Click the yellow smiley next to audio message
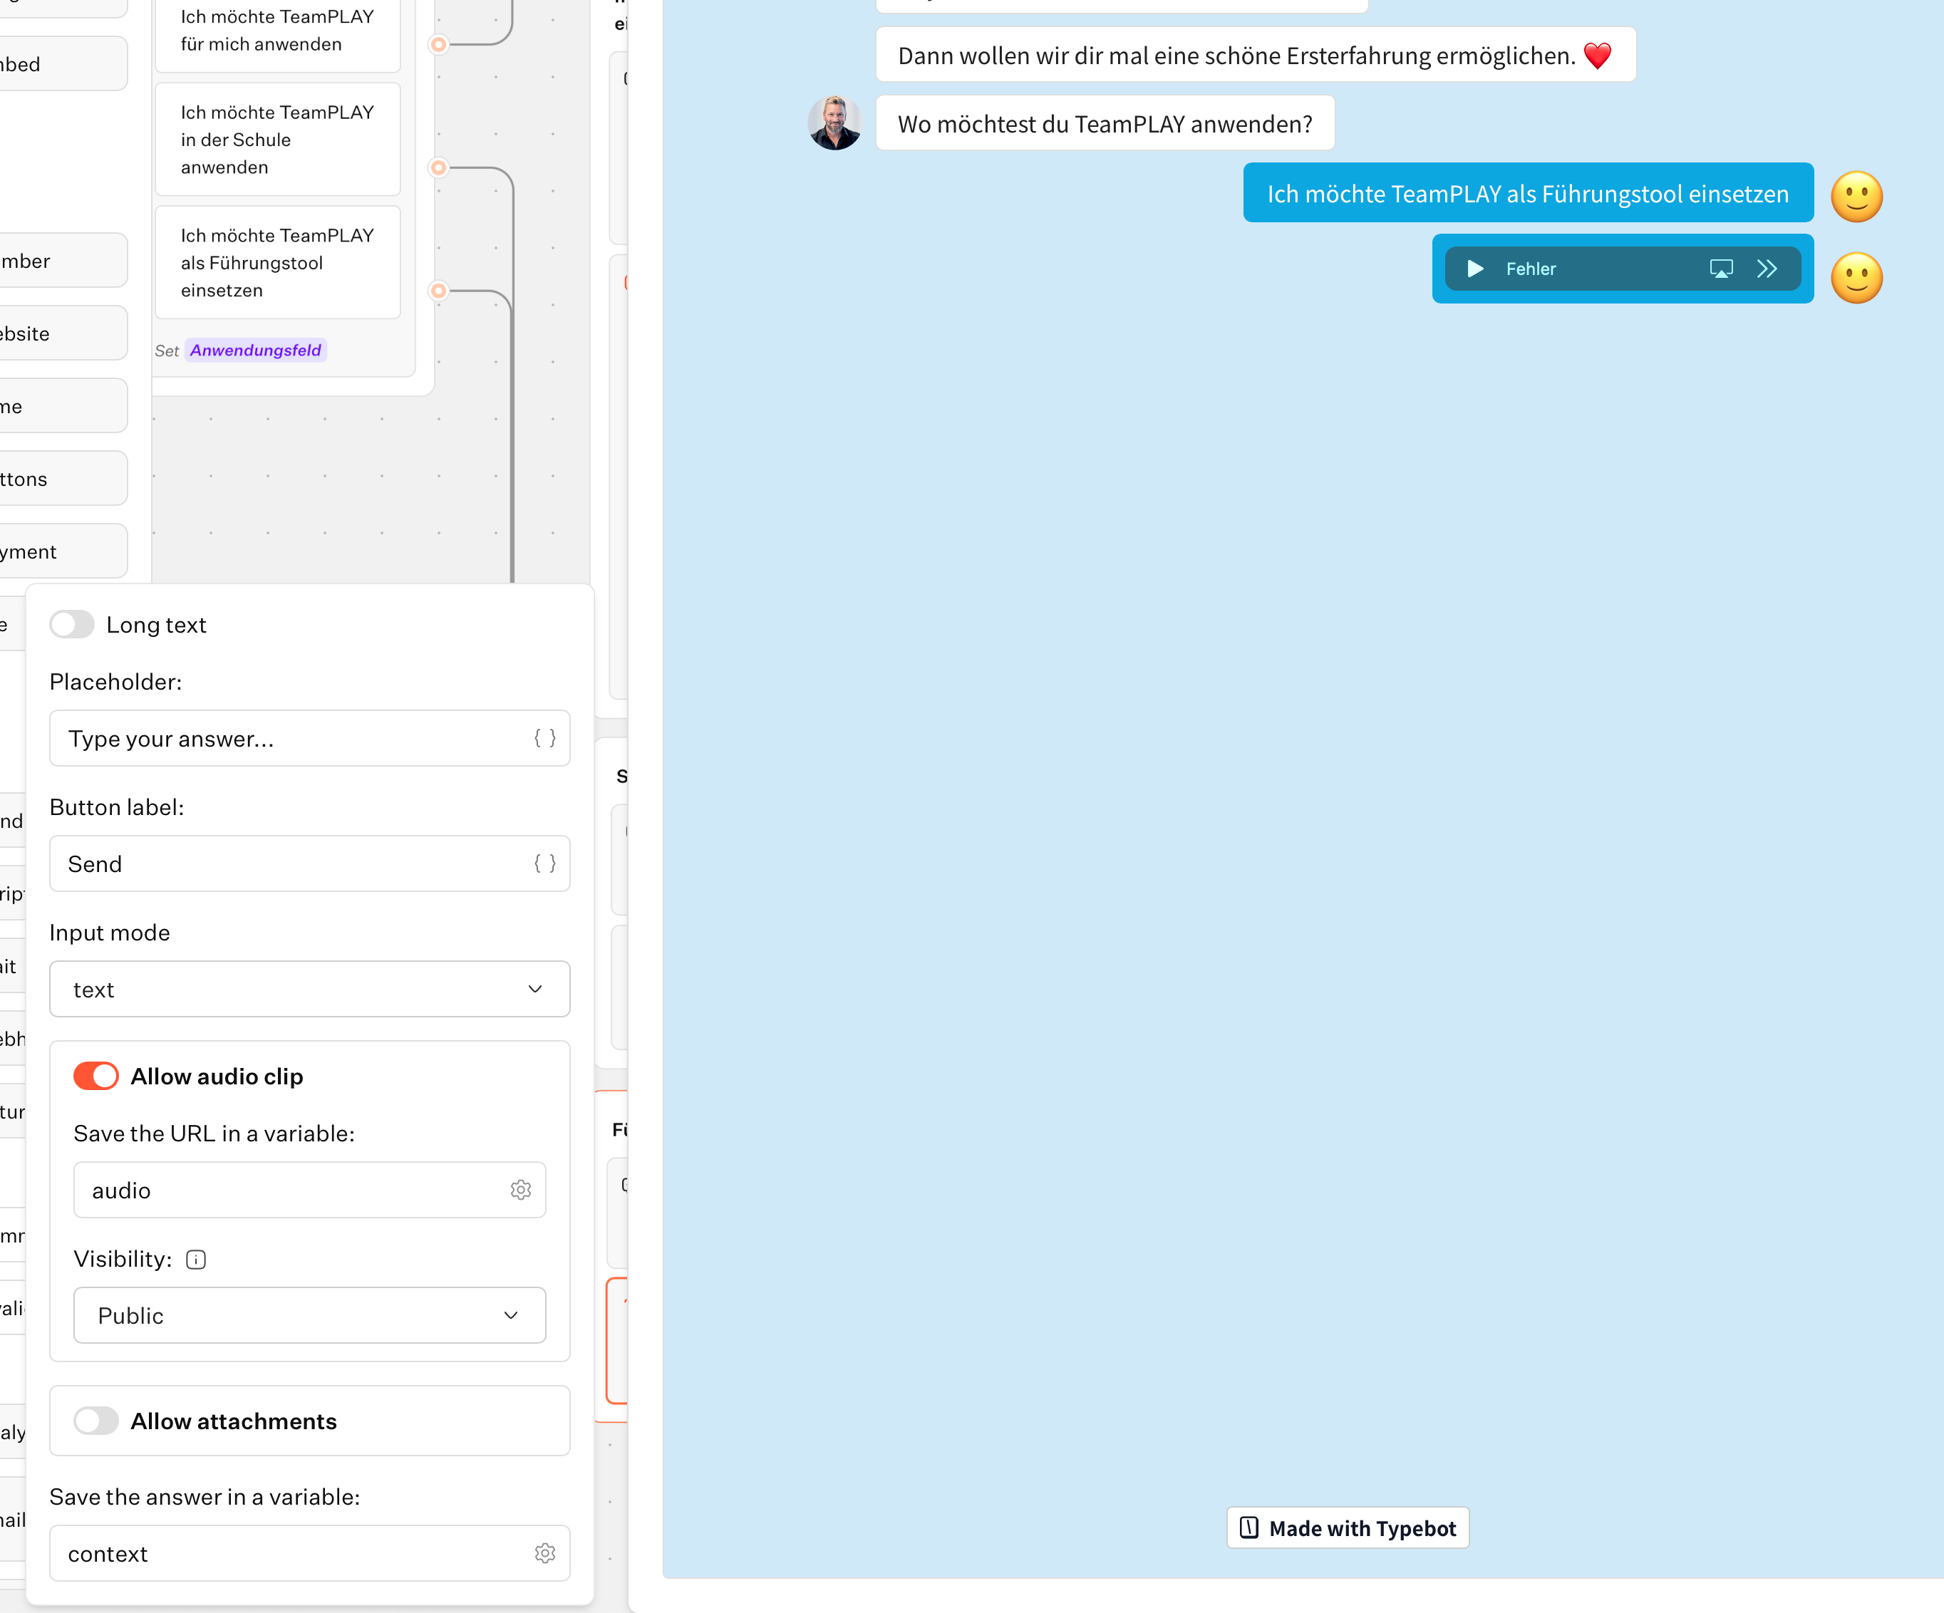Image resolution: width=1944 pixels, height=1613 pixels. 1856,278
